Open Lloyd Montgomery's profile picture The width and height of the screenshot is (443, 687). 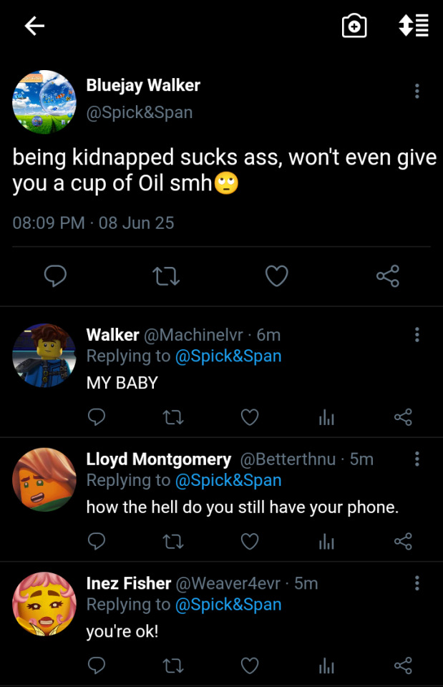pos(44,479)
